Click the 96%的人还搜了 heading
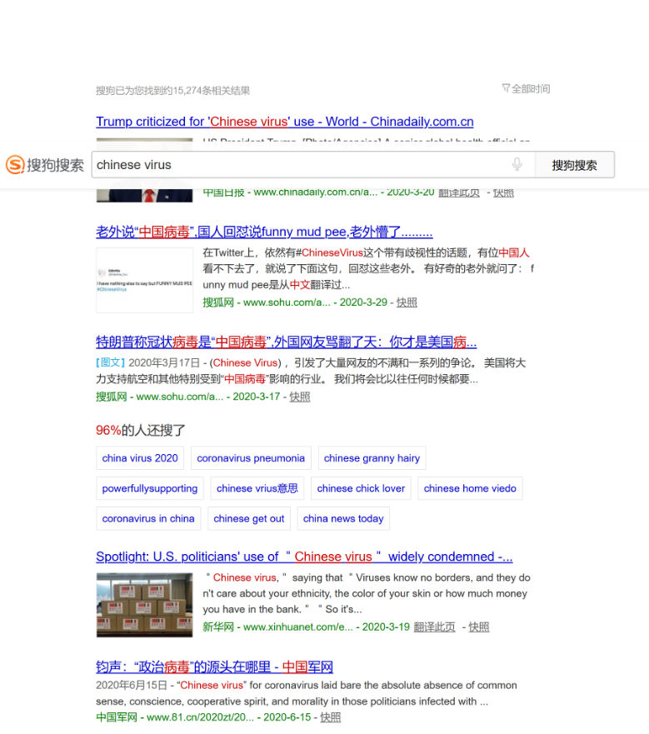This screenshot has width=649, height=734. click(141, 430)
